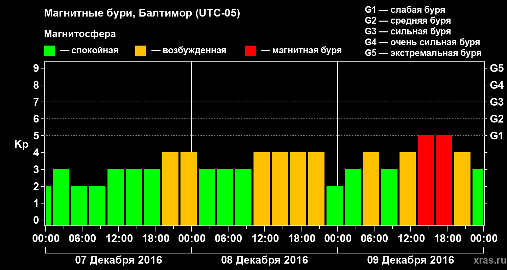
Task: Click the 18:00 time label under 08 December
Action: click(301, 238)
